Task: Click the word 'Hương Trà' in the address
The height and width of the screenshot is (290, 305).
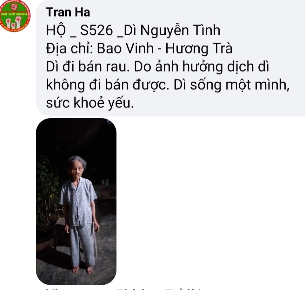Action: [x=199, y=49]
